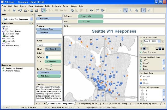This screenshot has width=167, height=110.
Task: Open the Color dropdown arrow on Marks card
Action: [x=43, y=57]
